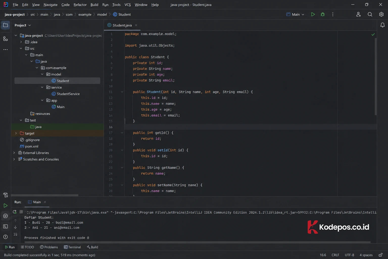Open the Structure tool window icon
Viewport: 388px width, 259px height.
coord(6,39)
